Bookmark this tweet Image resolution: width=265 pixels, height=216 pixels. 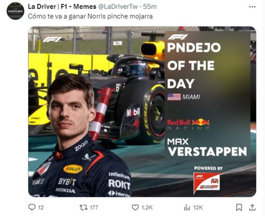pyautogui.click(x=239, y=207)
